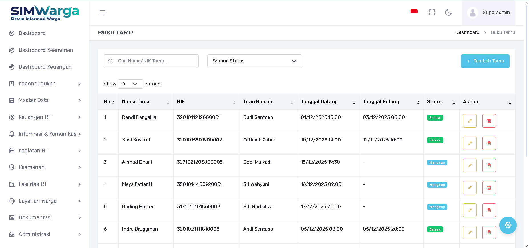The image size is (529, 248).
Task: Click the hamburger menu collapse icon
Action: coord(103,13)
